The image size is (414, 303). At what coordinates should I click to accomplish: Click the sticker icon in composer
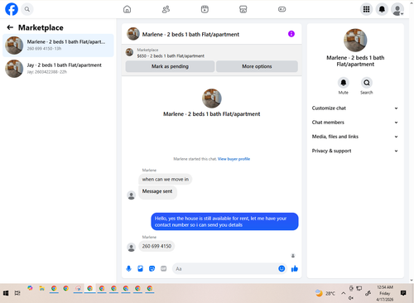pos(152,268)
